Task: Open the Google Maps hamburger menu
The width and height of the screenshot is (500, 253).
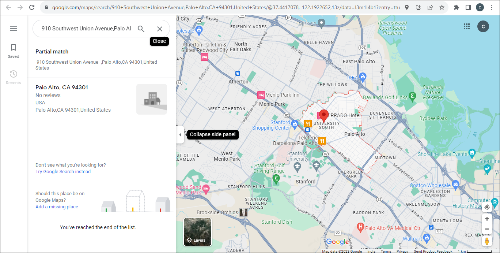Action: coord(14,29)
